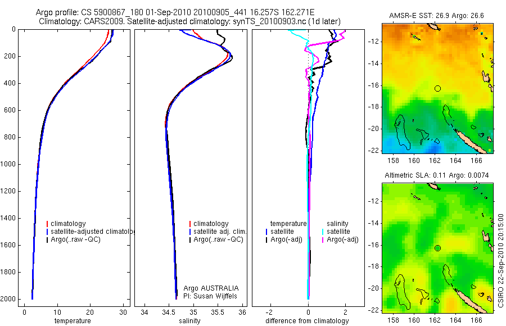Click the Argo profile title text

pyautogui.click(x=175, y=12)
